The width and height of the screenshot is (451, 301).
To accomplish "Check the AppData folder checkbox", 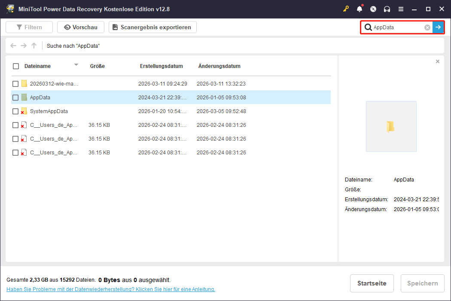I will click(15, 97).
